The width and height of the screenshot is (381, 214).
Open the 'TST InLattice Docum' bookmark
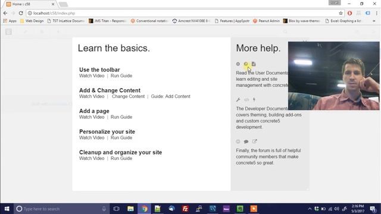click(x=66, y=21)
